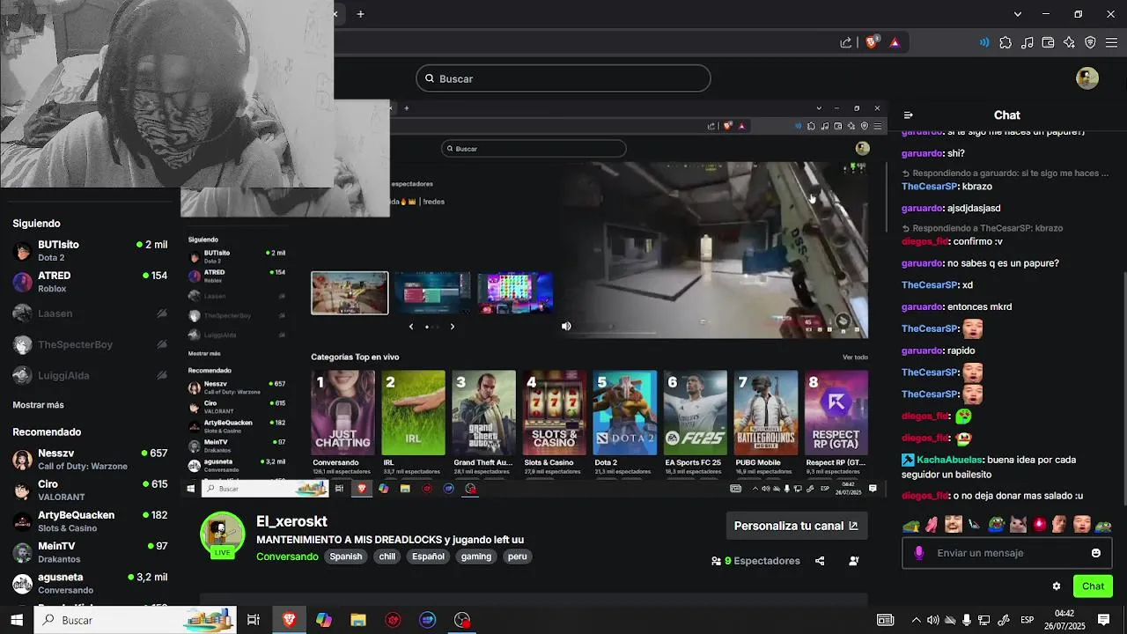The width and height of the screenshot is (1127, 634).
Task: Open ArtyBeQuacken Slots & Casino channel
Action: (x=90, y=521)
